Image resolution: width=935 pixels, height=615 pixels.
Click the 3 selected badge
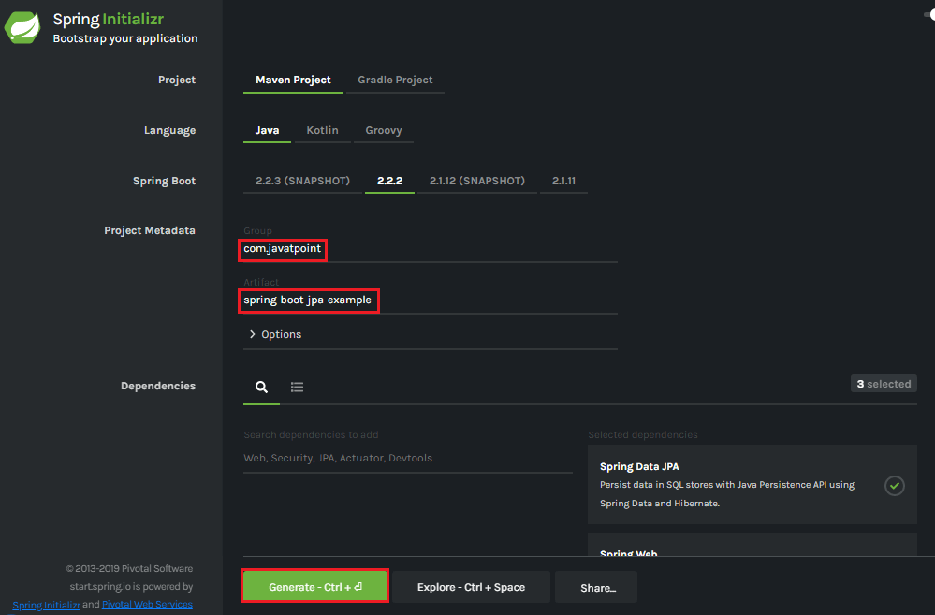click(884, 384)
